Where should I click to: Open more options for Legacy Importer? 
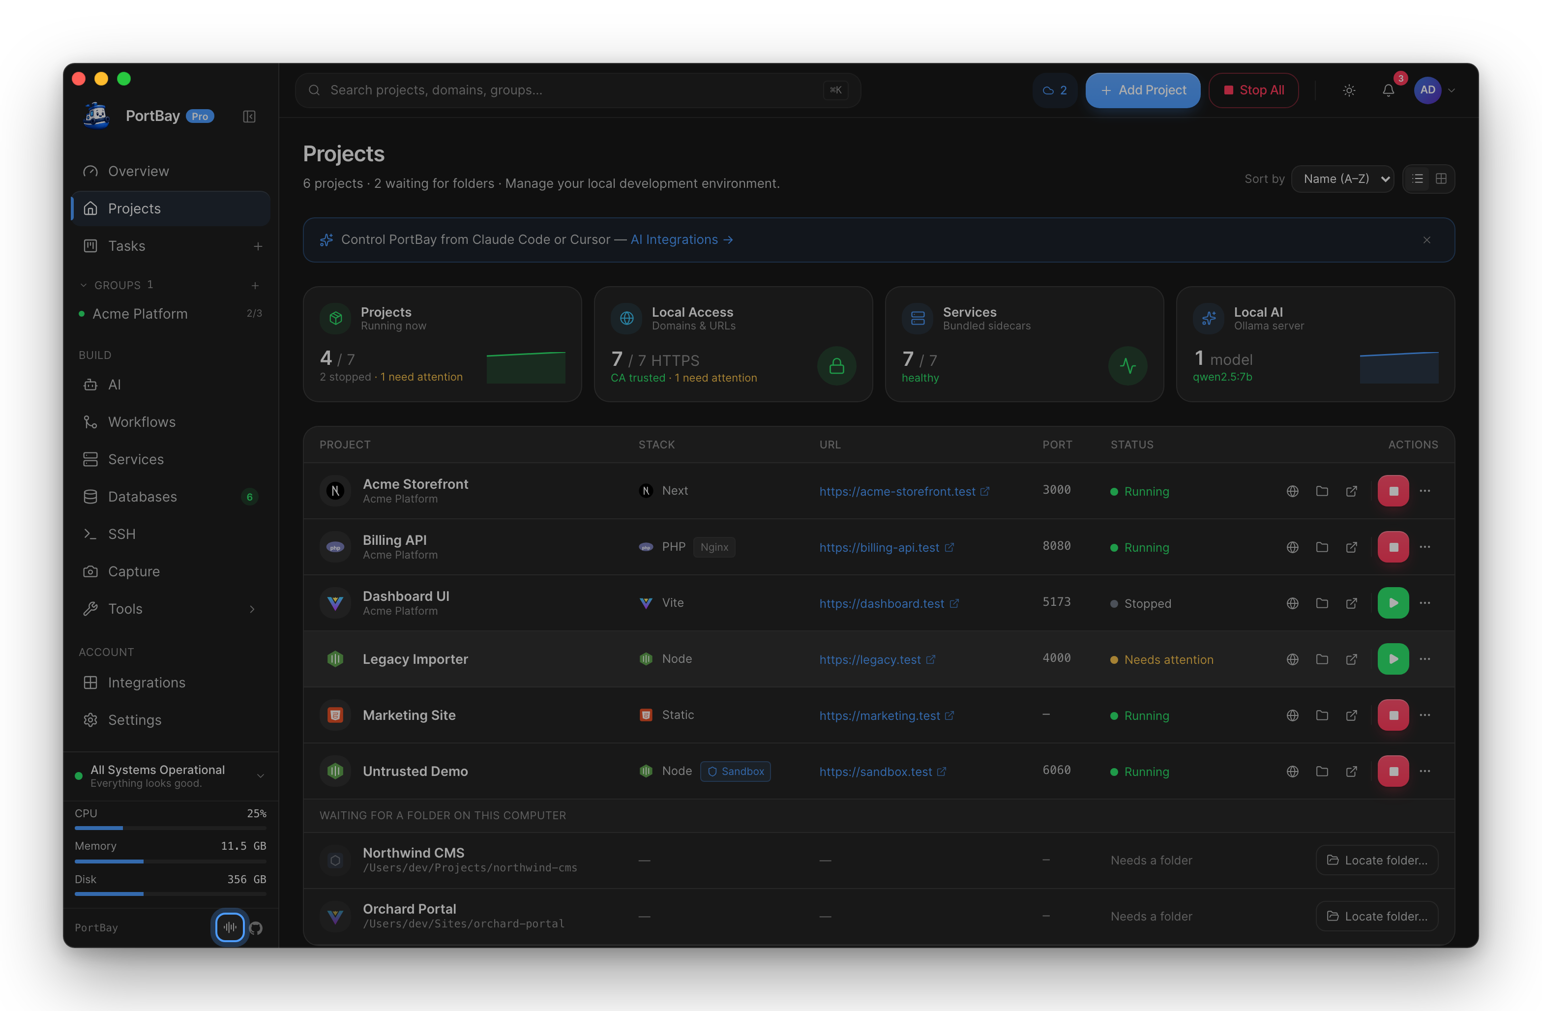pos(1425,659)
